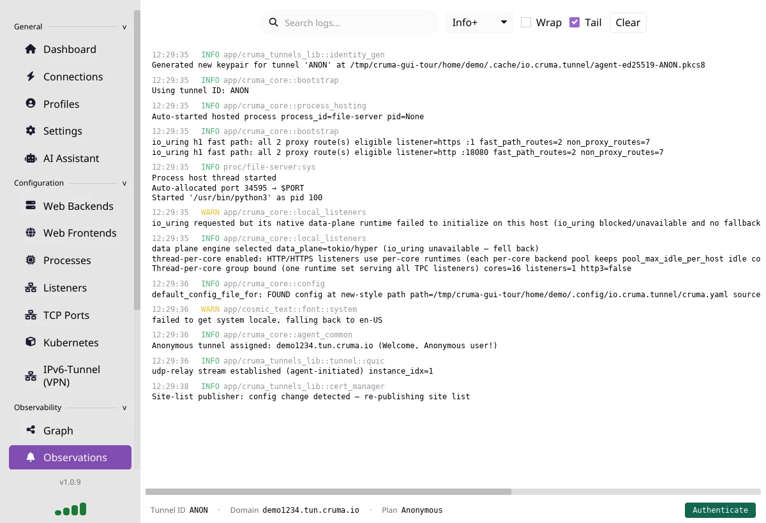Click the Profiles user icon

click(x=30, y=103)
